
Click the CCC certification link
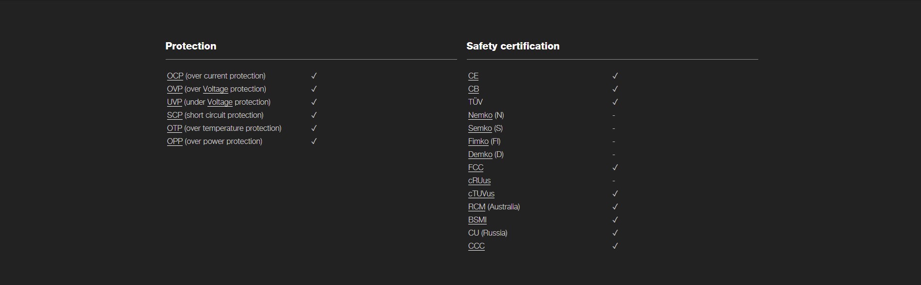477,246
